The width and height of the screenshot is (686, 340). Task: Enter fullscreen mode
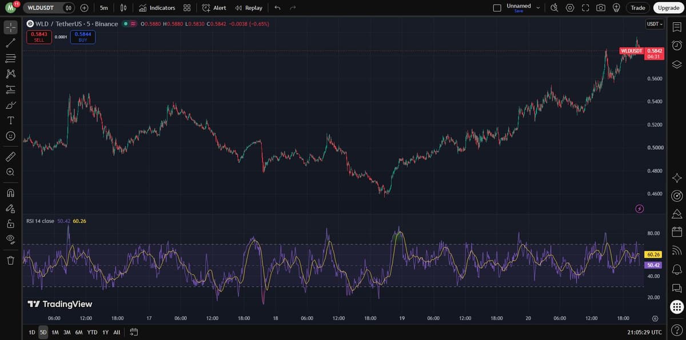(585, 8)
